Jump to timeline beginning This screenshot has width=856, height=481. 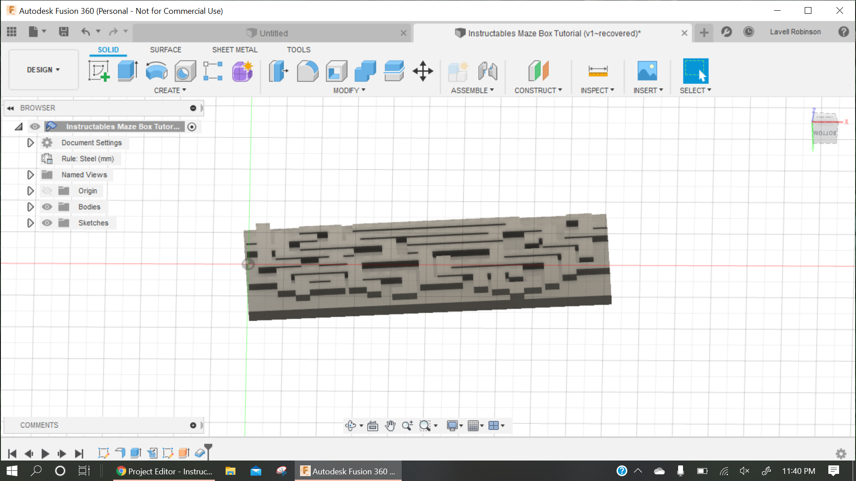click(x=12, y=454)
